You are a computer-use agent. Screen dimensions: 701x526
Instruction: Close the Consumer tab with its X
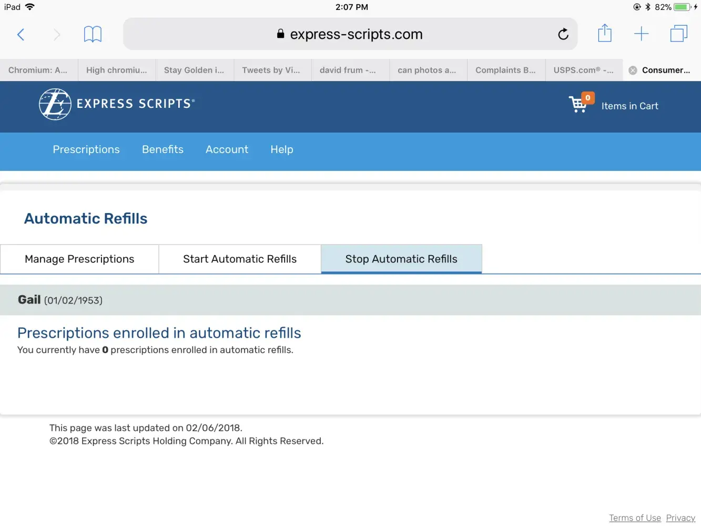[x=633, y=70]
